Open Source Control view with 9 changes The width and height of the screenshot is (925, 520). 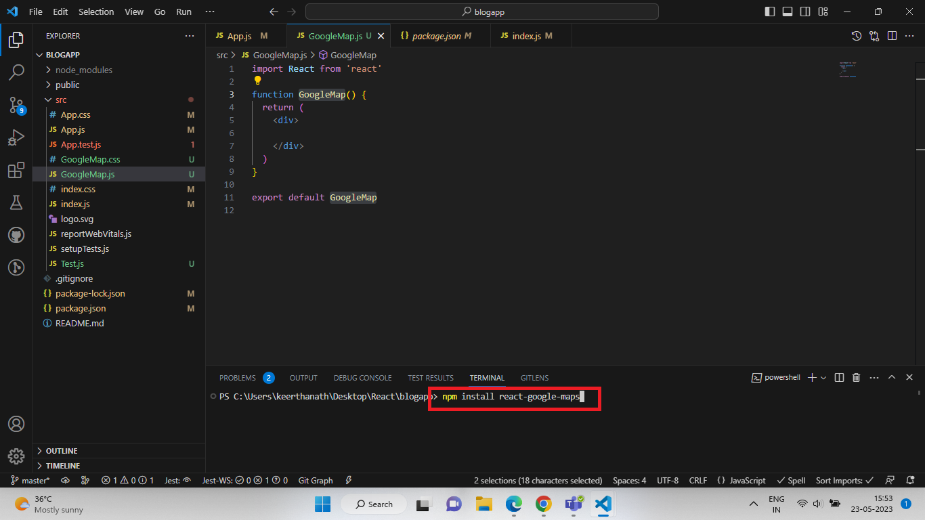coord(16,104)
